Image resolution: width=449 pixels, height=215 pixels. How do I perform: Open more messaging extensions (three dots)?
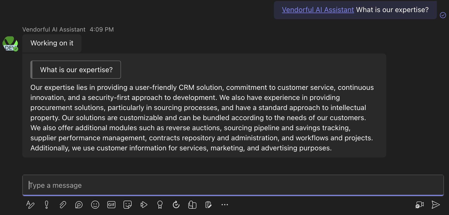tap(225, 205)
